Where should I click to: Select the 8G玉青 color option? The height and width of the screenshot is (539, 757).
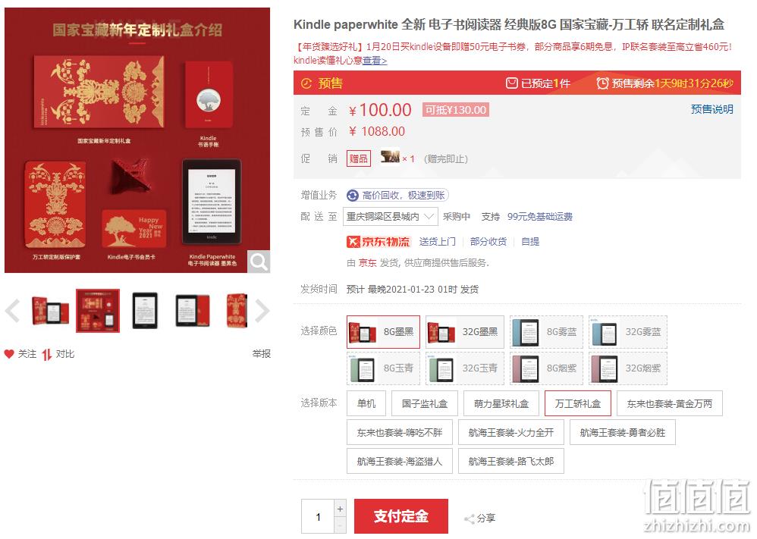pyautogui.click(x=383, y=368)
